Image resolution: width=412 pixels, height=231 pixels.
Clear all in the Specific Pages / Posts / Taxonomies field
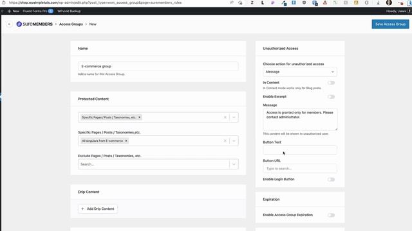[225, 141]
